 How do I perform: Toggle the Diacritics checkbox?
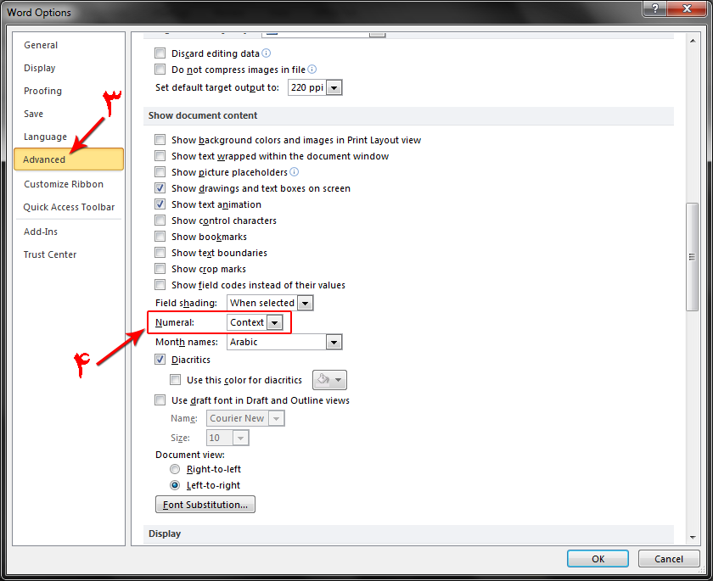(x=160, y=360)
